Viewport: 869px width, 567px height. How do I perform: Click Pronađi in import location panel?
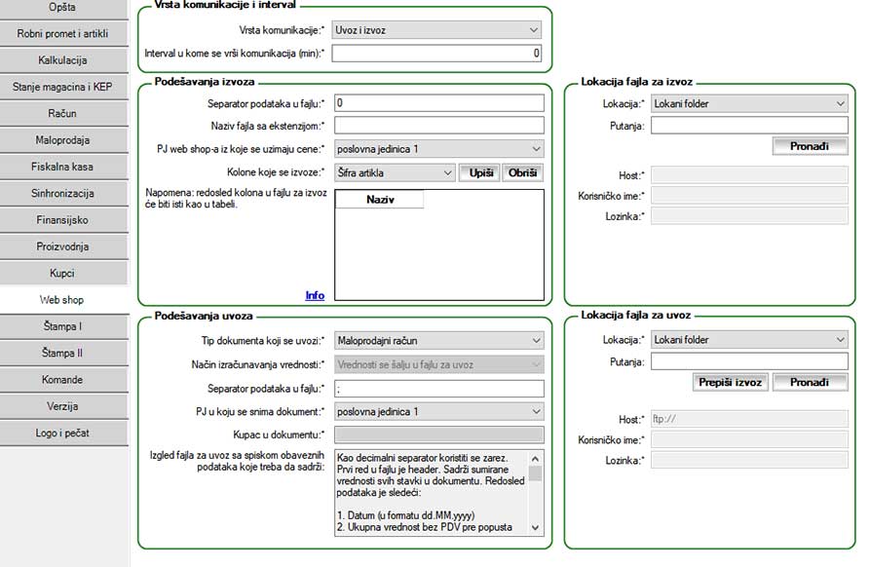click(810, 383)
